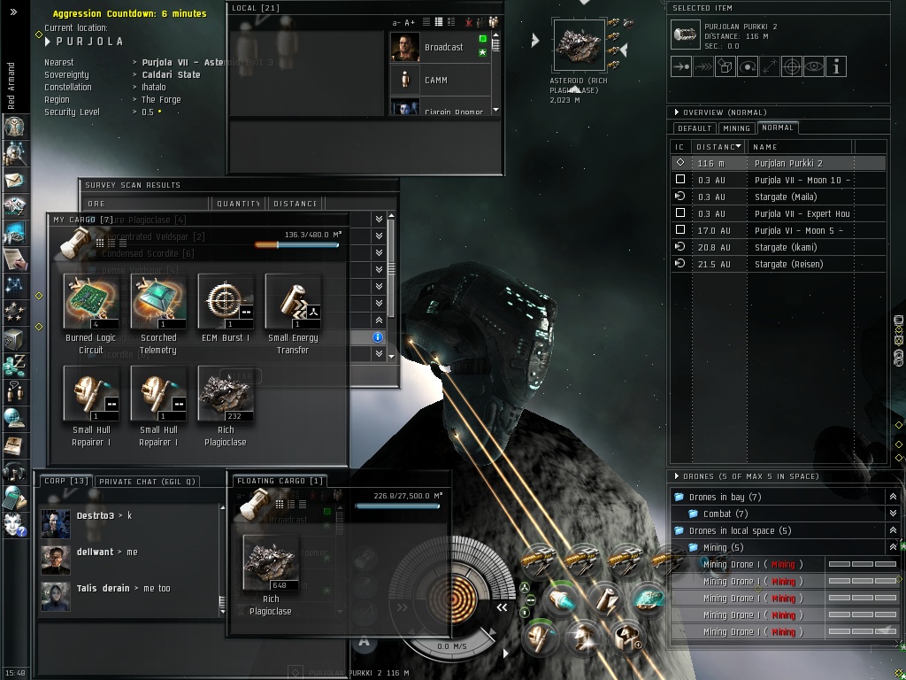Click the Show Info 'i' icon in Selected Item
This screenshot has width=906, height=680.
[x=836, y=66]
